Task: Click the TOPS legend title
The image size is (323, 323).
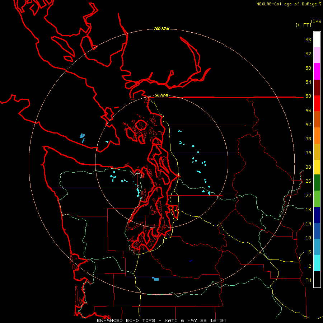Action: tap(315, 21)
